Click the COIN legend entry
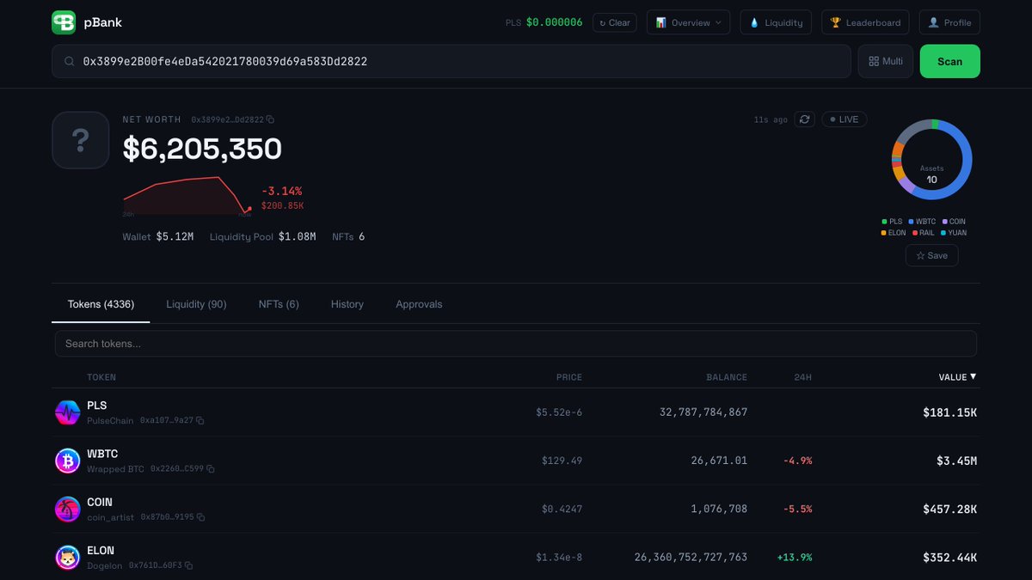The height and width of the screenshot is (580, 1032). pos(954,222)
